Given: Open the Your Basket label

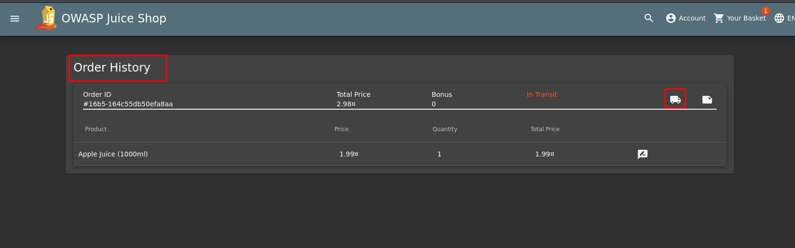Looking at the screenshot, I should pos(746,18).
